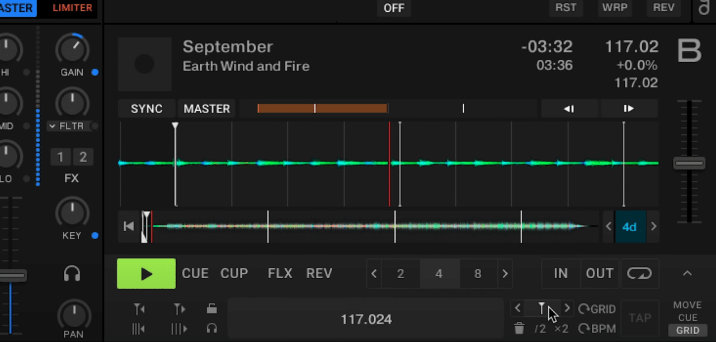
Task: Reset tempo with the BPM reset icon
Action: coord(597,329)
